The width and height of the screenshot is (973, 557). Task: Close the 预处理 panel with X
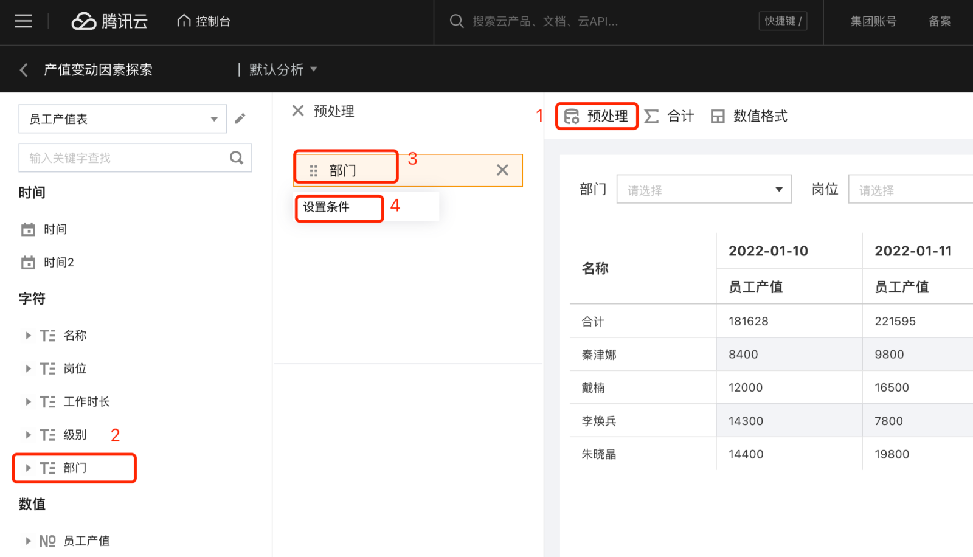click(x=298, y=111)
